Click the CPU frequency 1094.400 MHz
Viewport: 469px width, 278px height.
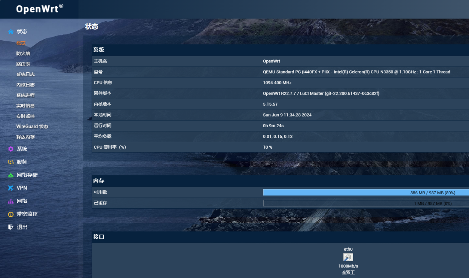tap(277, 83)
